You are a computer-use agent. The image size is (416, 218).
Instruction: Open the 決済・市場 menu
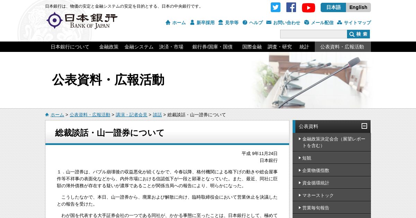(171, 47)
